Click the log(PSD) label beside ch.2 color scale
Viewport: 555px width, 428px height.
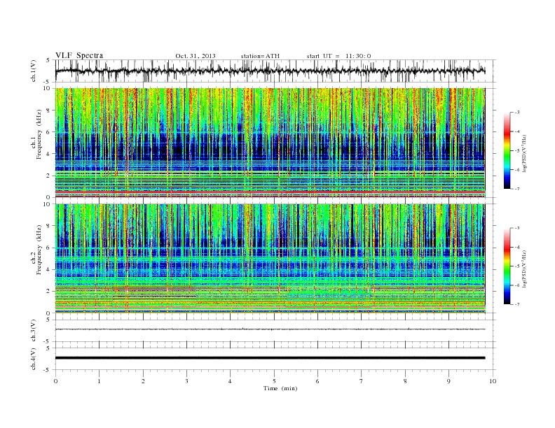525,268
